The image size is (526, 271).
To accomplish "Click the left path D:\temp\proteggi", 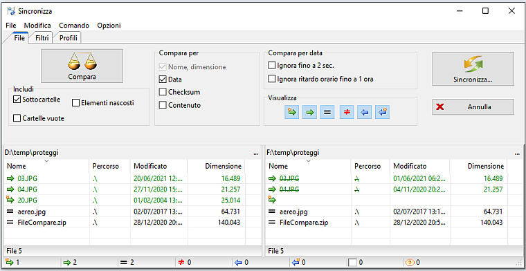I will 32,153.
